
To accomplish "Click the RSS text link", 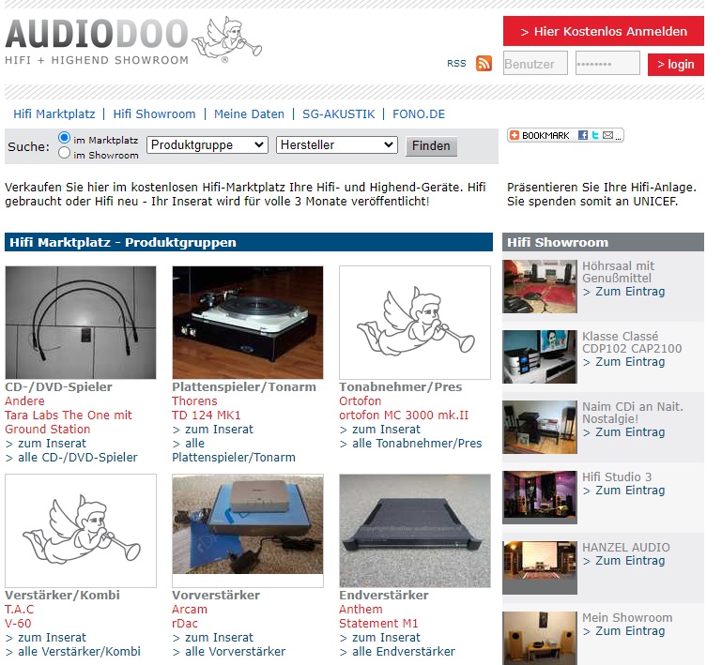I will pos(456,64).
